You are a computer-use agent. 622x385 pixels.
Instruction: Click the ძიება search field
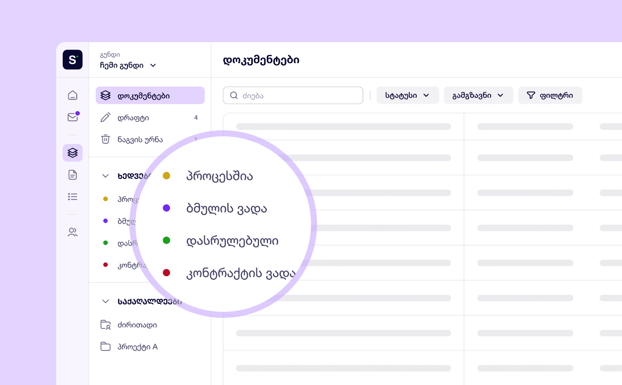point(293,95)
